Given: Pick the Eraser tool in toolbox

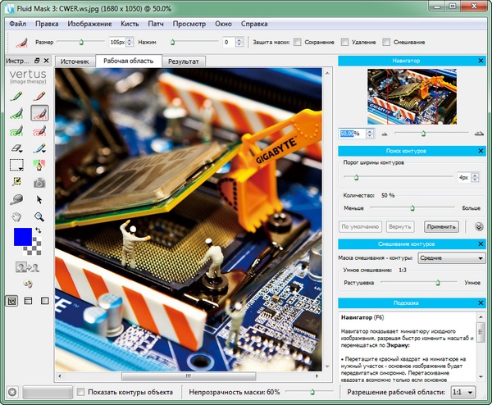Looking at the screenshot, I should tap(16, 149).
